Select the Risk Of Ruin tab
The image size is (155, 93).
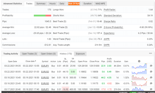coord(74,4)
